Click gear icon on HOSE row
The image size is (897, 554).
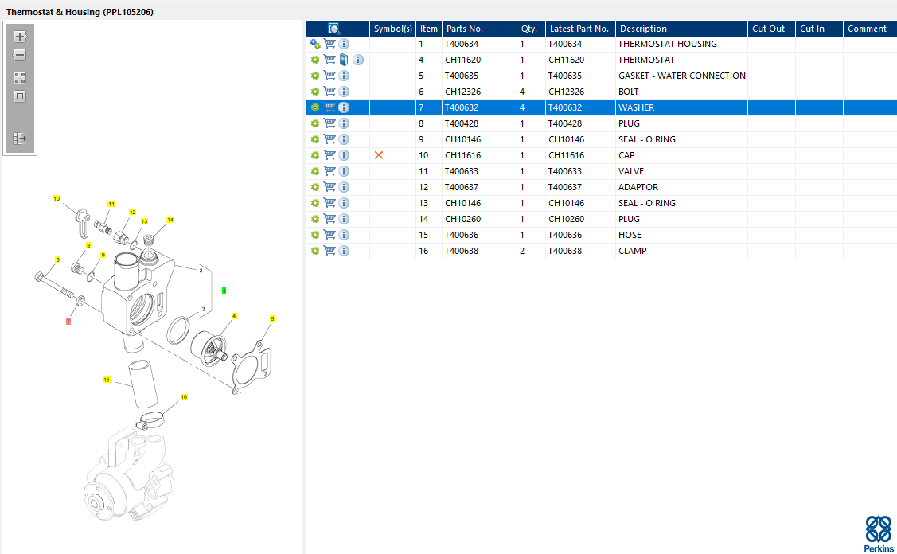pos(315,235)
